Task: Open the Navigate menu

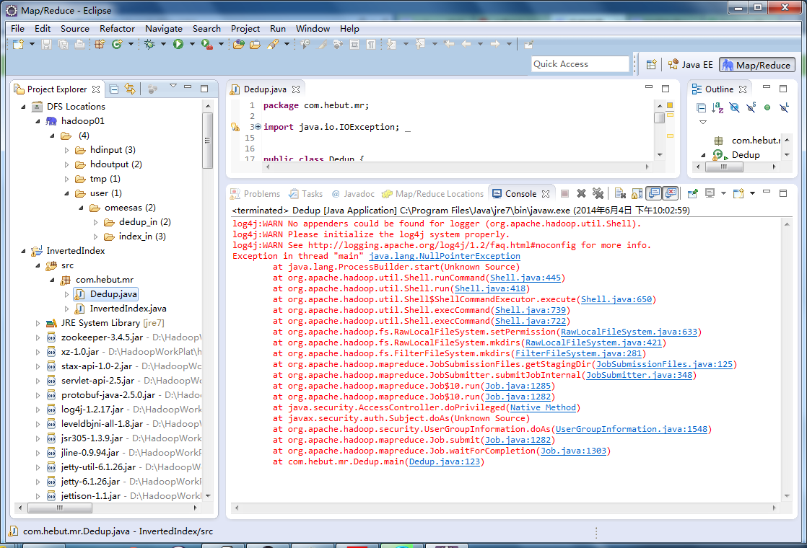Action: coord(164,29)
